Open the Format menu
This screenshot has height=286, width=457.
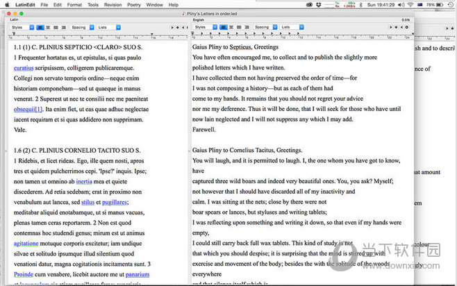(x=74, y=5)
